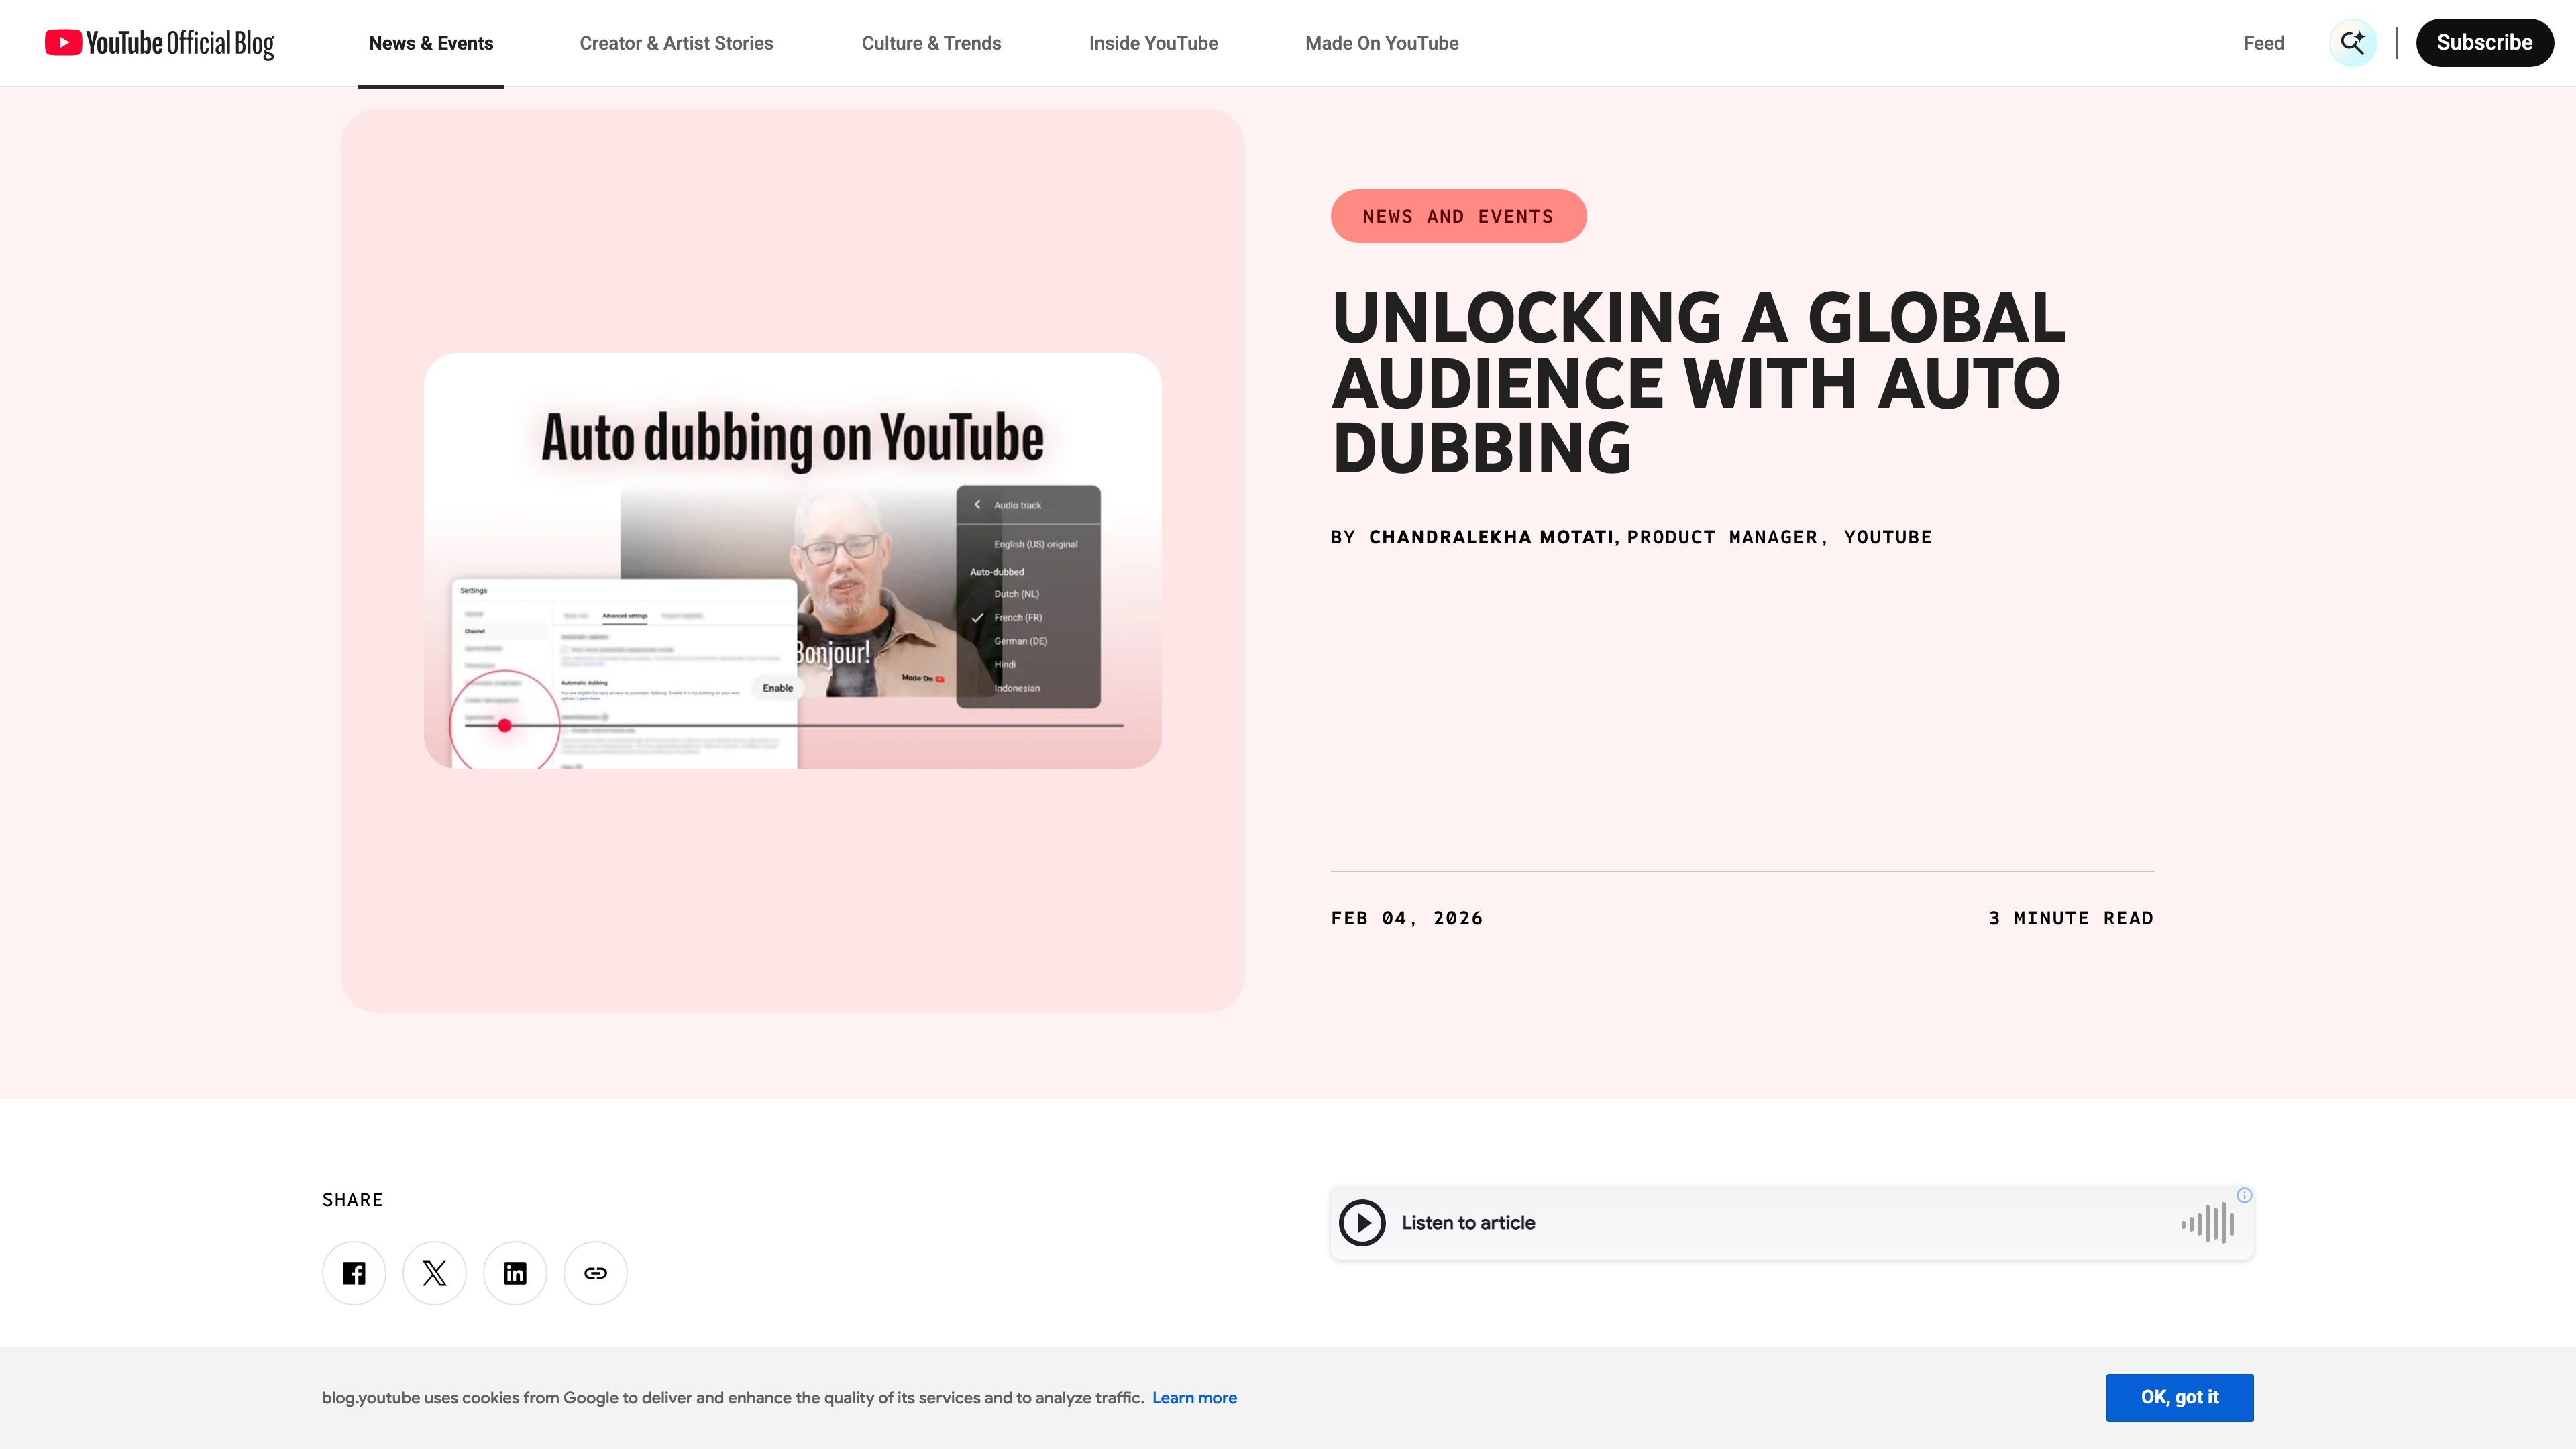View the News and Events category tag
2576x1449 pixels.
[x=1457, y=215]
